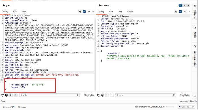Select combined tabbed layout view
Screen dimensions: 198x110
tap(188, 5)
